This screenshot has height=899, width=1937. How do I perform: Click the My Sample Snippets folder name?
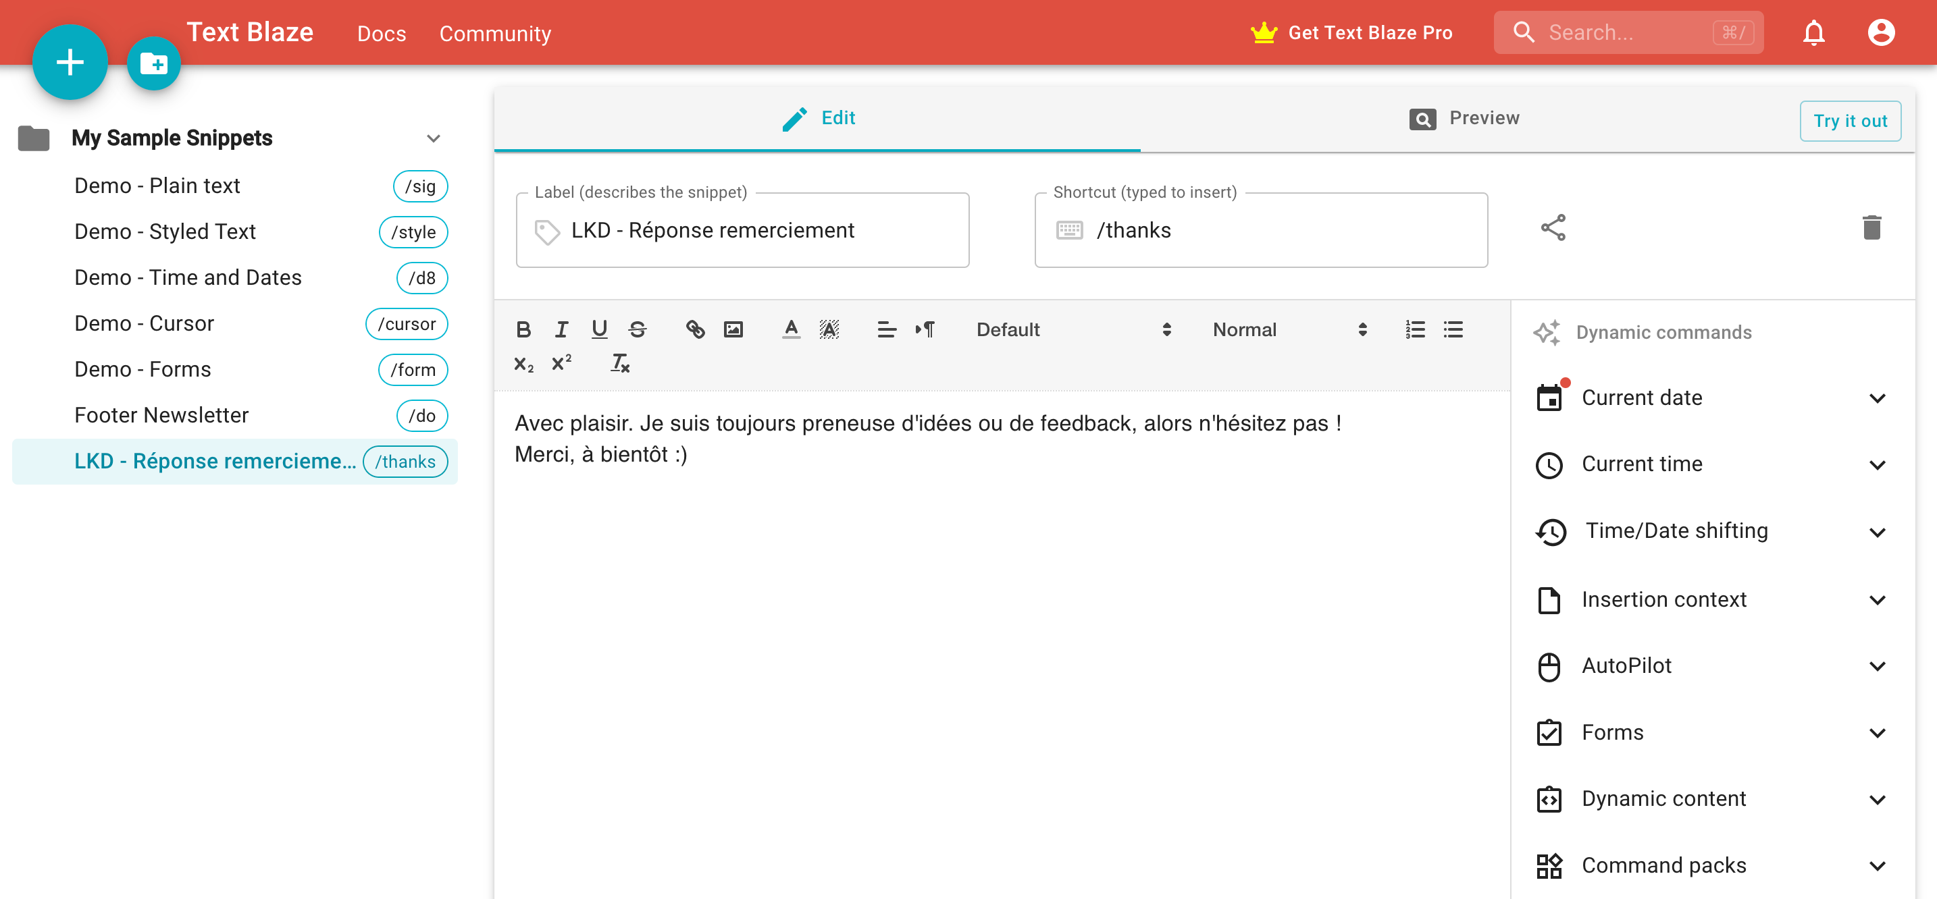[172, 138]
